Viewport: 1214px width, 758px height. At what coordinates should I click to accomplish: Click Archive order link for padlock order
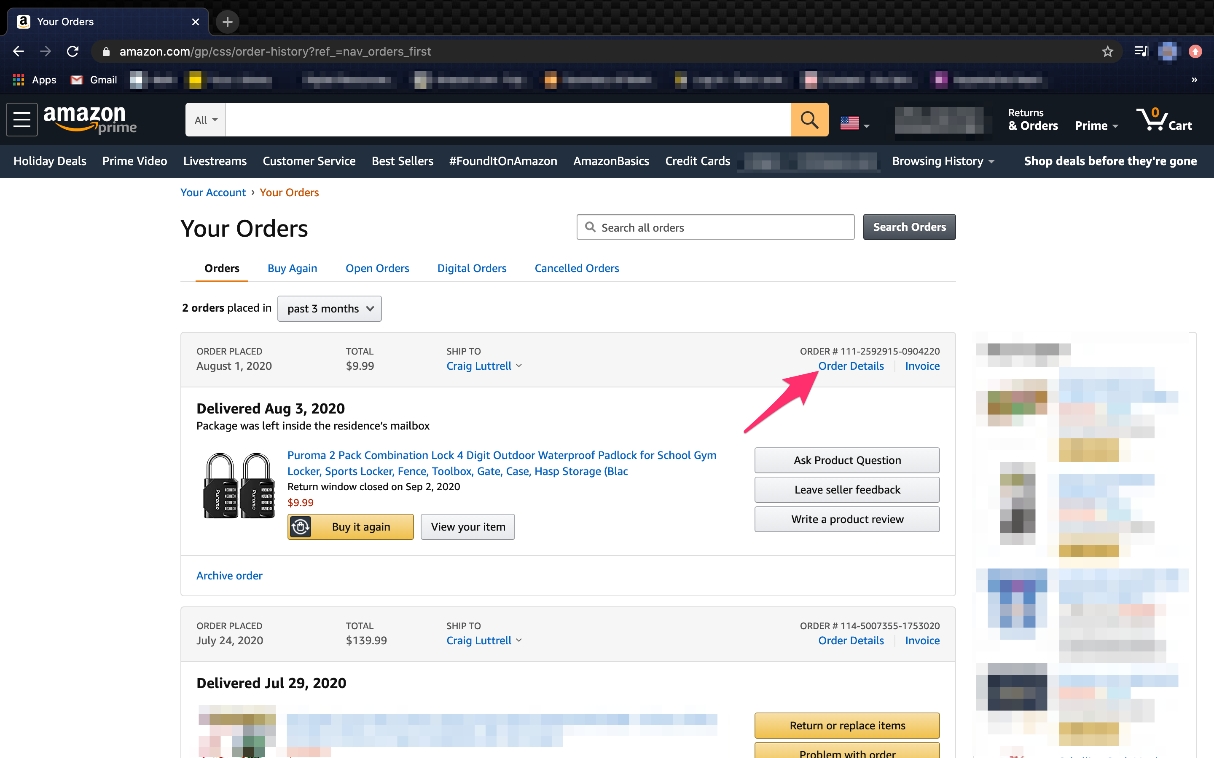click(229, 575)
